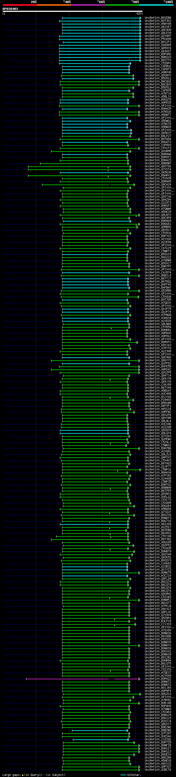Viewport: 176px width, 777px height.
Task: Select the hit label UniRef100_B6TX44
Action: (158, 388)
